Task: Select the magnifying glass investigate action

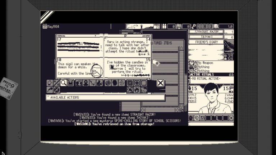Action: pos(63,83)
